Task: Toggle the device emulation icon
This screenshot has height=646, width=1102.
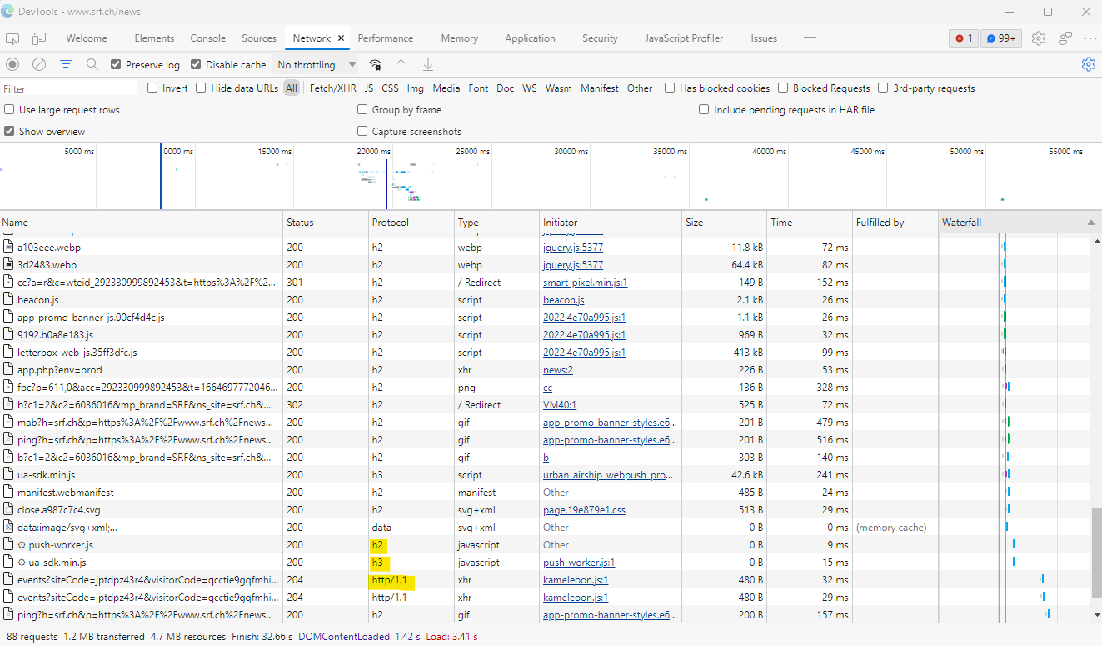Action: click(39, 38)
